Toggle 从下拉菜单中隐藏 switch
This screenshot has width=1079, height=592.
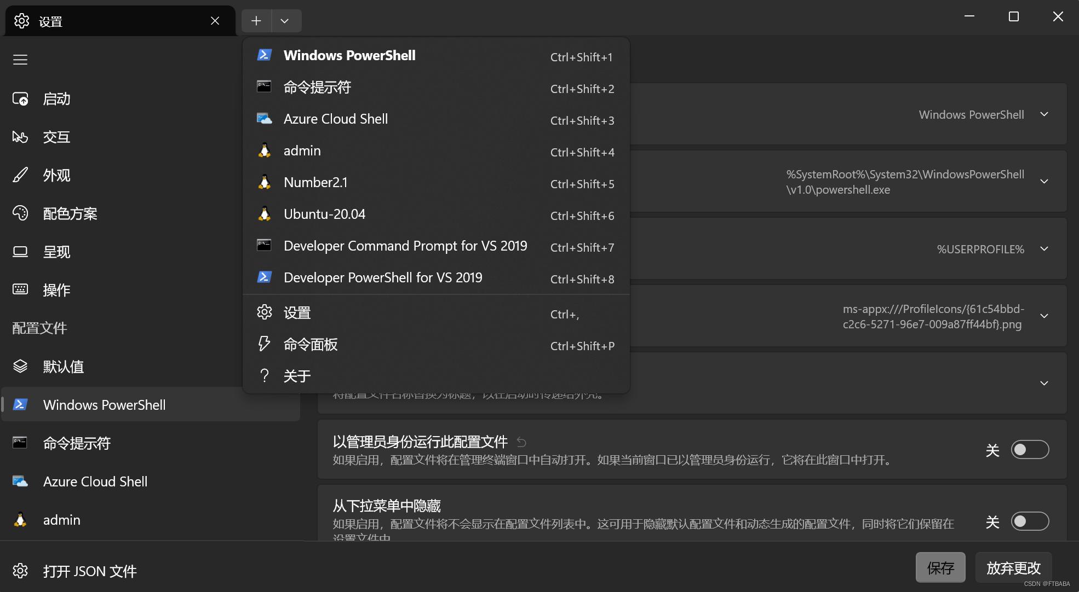(1029, 521)
